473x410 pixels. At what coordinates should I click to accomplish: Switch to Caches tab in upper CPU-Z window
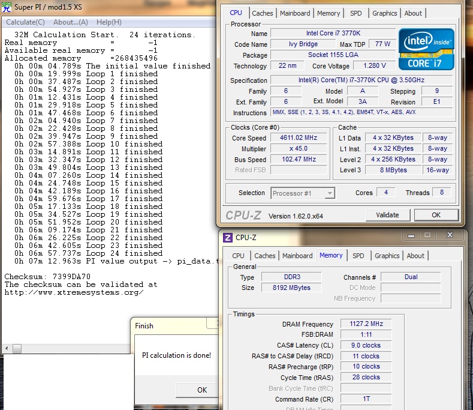263,13
